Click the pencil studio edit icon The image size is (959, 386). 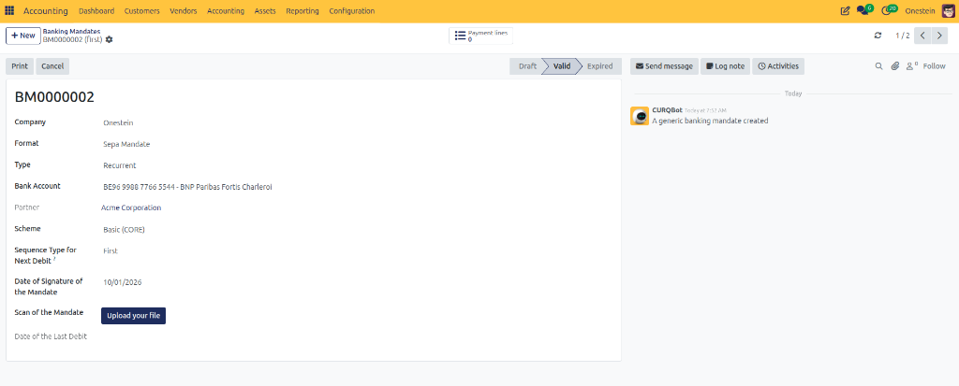coord(846,11)
